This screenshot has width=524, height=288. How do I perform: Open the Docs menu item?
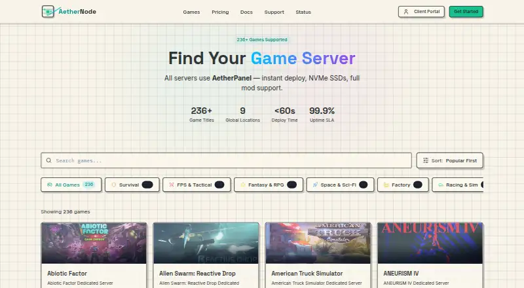tap(246, 12)
